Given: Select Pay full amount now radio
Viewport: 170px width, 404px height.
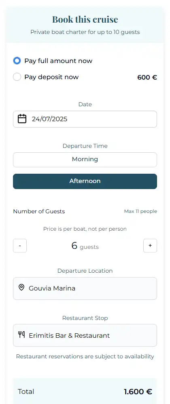Looking at the screenshot, I should coord(17,61).
